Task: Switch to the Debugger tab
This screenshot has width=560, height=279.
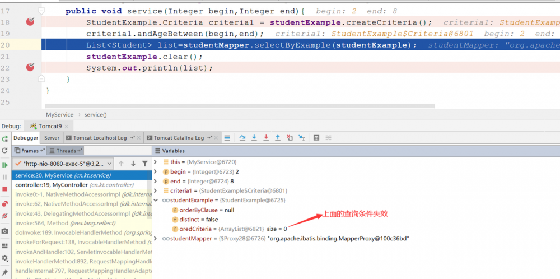Action: point(26,137)
